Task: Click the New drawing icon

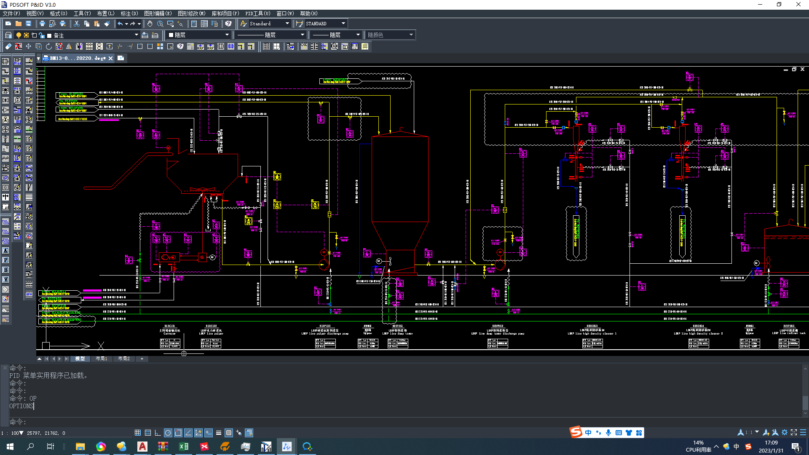Action: click(x=8, y=24)
